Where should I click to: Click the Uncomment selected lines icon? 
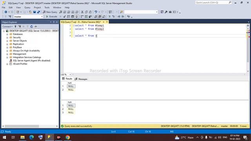pos(113,16)
